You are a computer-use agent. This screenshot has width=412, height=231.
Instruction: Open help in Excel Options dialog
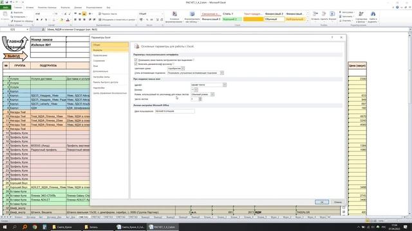click(332, 37)
